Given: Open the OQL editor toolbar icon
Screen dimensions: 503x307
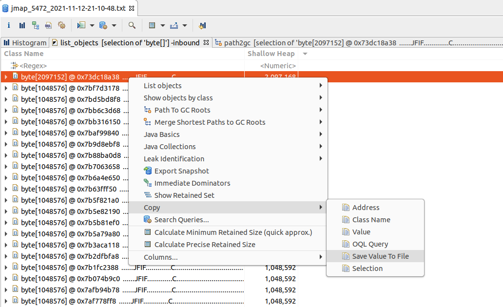Looking at the screenshot, I should (x=48, y=25).
